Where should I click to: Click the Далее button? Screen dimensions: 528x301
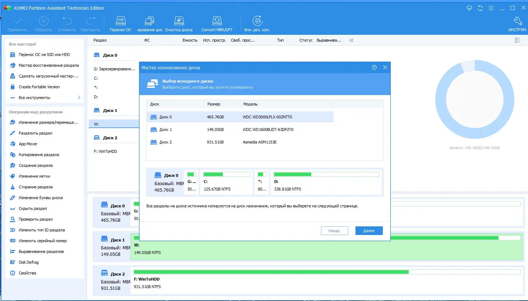click(x=369, y=231)
